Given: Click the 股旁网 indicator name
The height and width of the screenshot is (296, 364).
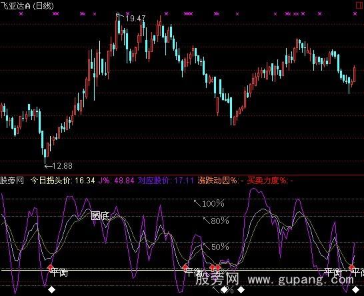Looking at the screenshot, I should pos(12,181).
